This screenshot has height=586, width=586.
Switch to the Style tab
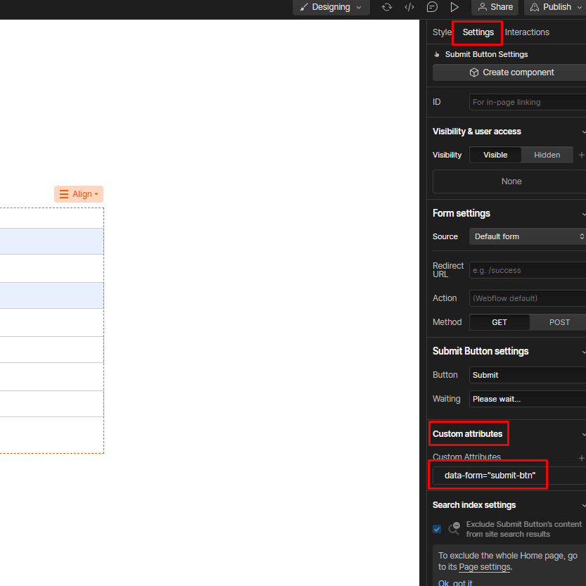(x=442, y=32)
